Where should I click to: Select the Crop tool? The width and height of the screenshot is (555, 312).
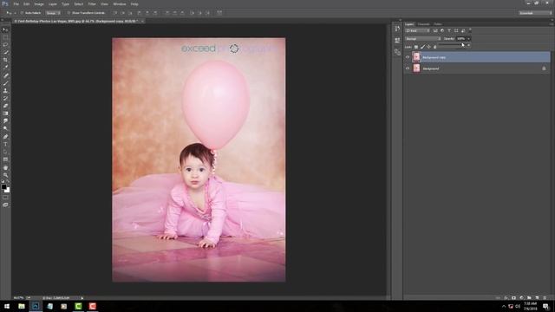pos(5,60)
